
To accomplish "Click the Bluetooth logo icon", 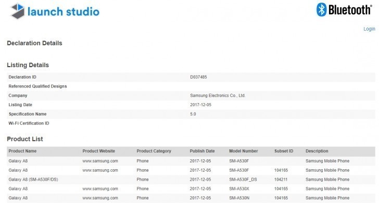I will point(322,10).
